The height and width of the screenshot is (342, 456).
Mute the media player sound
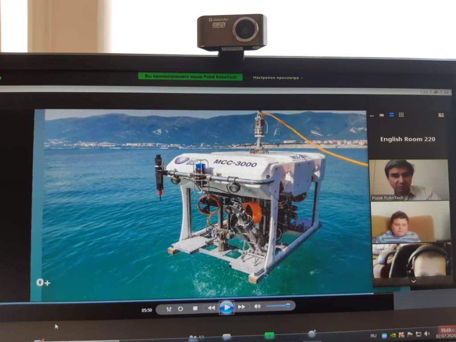257,306
